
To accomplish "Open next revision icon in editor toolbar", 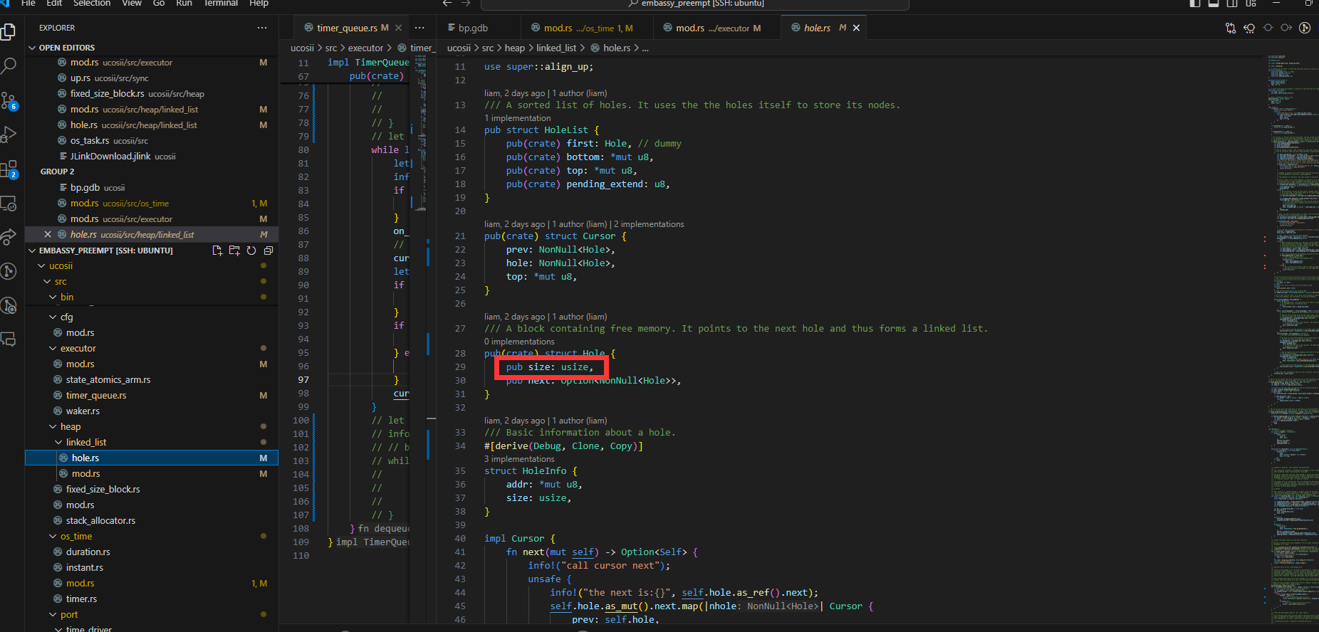I will tap(1286, 28).
